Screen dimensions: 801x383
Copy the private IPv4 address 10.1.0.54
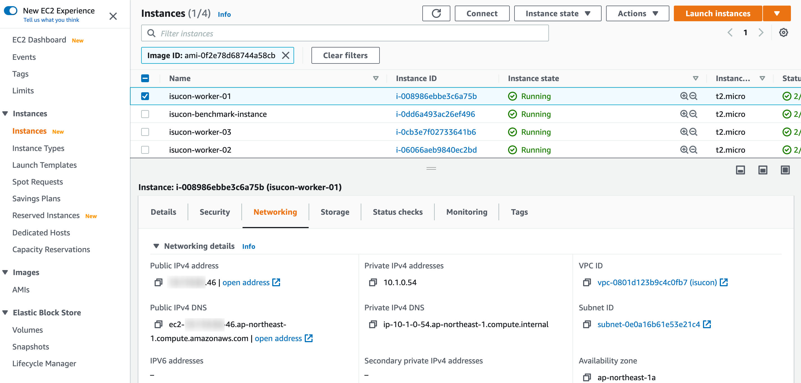pos(372,282)
